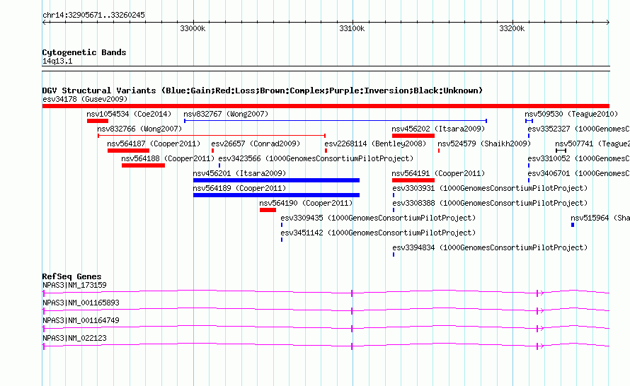Click esv3309435 1000Genomes variant label

click(x=378, y=218)
